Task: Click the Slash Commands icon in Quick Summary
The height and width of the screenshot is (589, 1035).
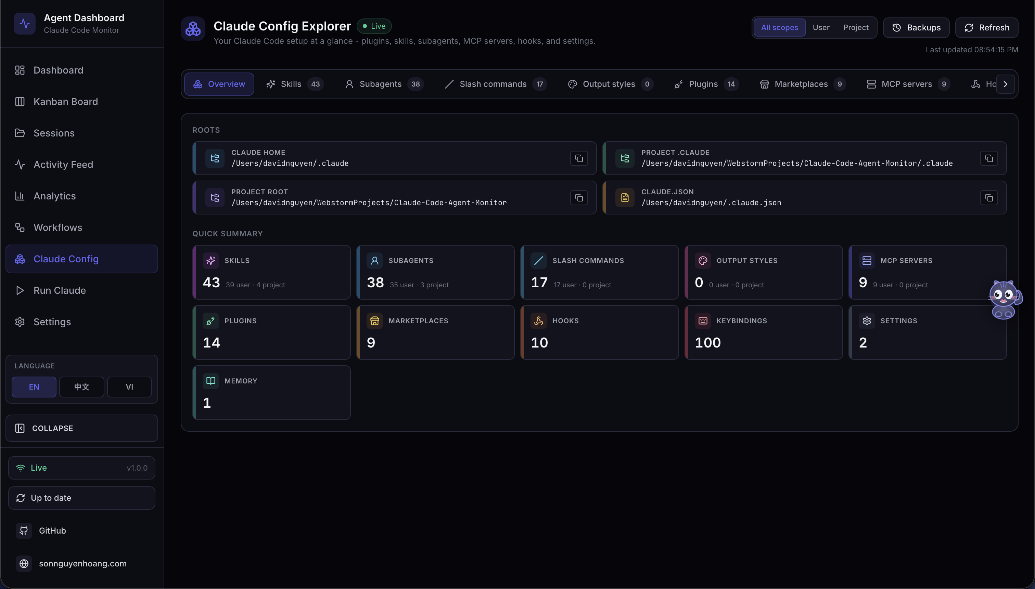Action: pos(539,261)
